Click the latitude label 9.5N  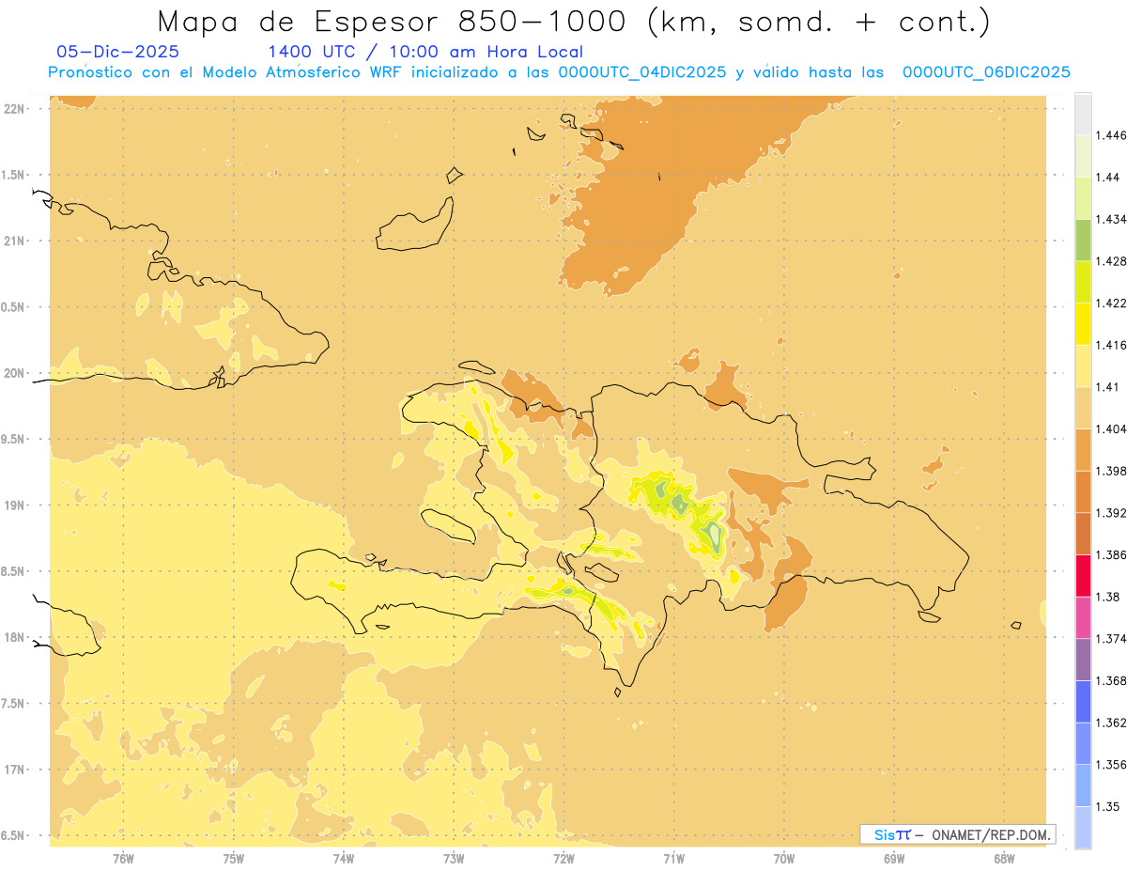(13, 439)
